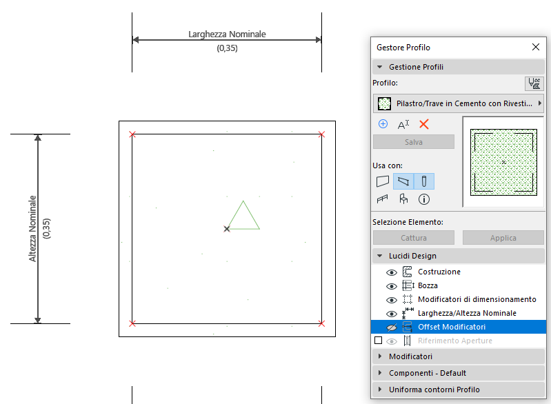
Task: Click the bottom-right red hotspot marker
Action: 321,323
